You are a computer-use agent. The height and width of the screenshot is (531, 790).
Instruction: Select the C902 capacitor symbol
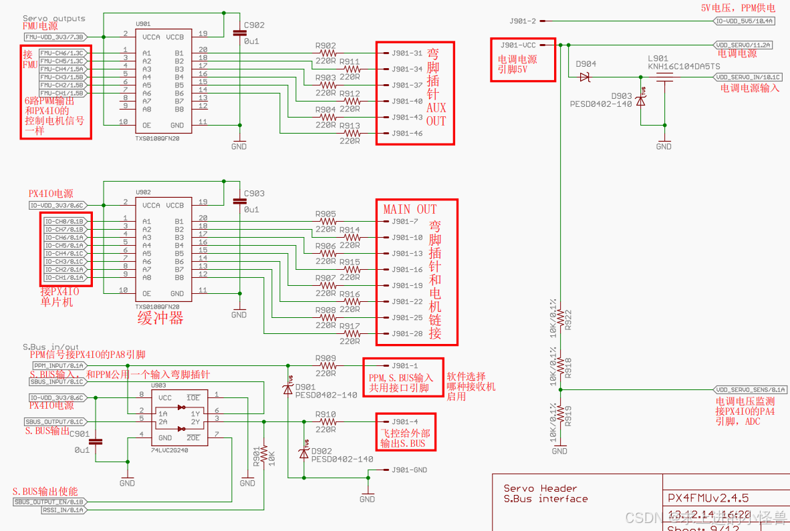tap(240, 33)
